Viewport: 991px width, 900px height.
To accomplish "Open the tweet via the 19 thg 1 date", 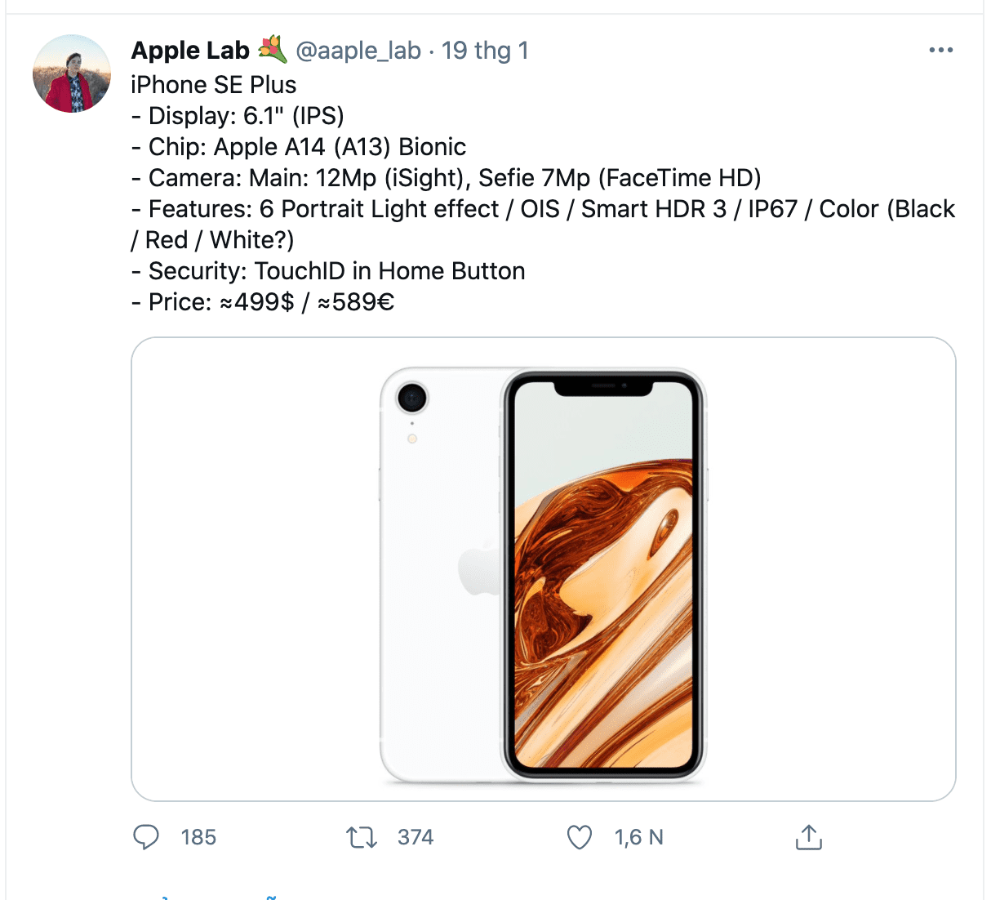I will click(x=485, y=51).
